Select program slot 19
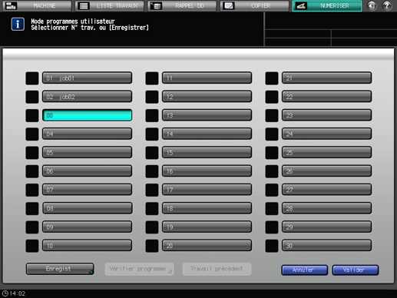This screenshot has width=397, height=298. [207, 227]
